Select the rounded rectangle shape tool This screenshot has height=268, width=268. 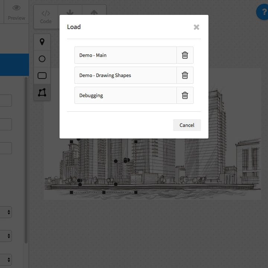tap(42, 76)
